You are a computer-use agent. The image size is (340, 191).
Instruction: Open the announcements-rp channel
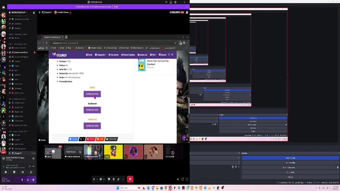click(x=21, y=52)
